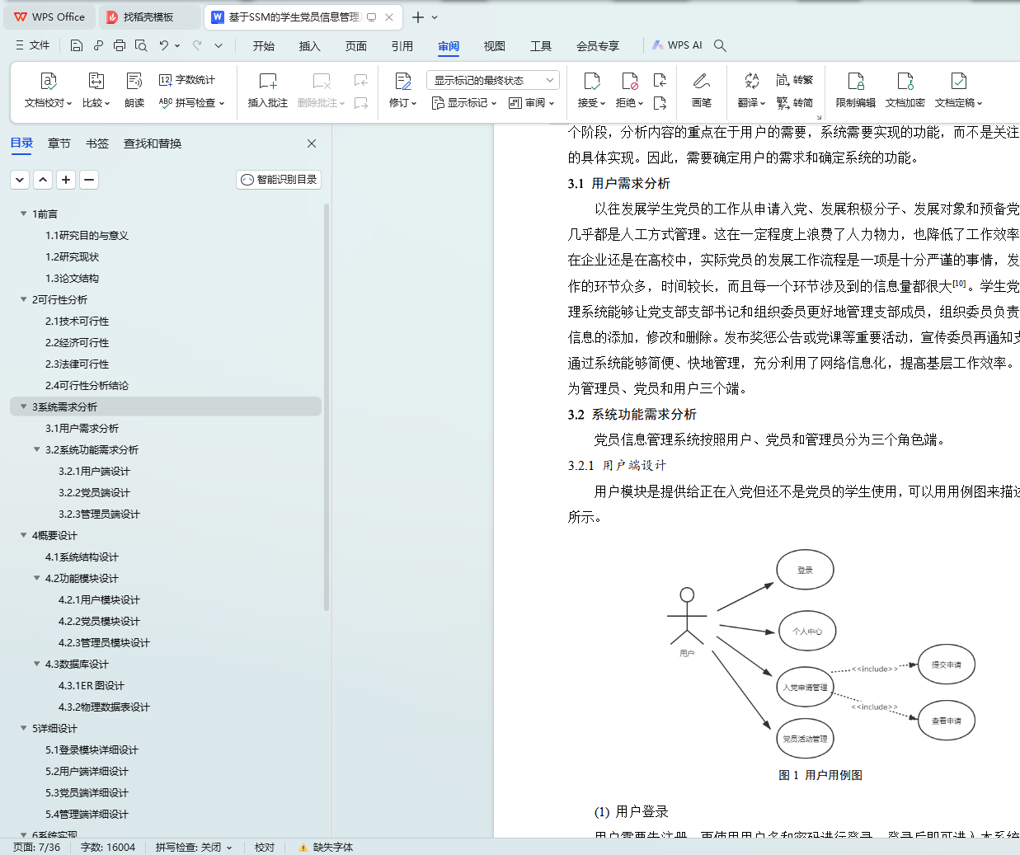This screenshot has width=1020, height=855.
Task: Click the 校对 status bar entry
Action: coord(265,847)
